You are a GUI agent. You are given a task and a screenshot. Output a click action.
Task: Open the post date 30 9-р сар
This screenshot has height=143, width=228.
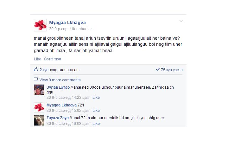click(58, 29)
